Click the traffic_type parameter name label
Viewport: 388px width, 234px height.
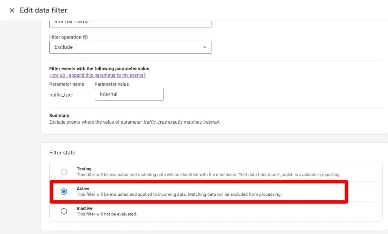point(61,95)
